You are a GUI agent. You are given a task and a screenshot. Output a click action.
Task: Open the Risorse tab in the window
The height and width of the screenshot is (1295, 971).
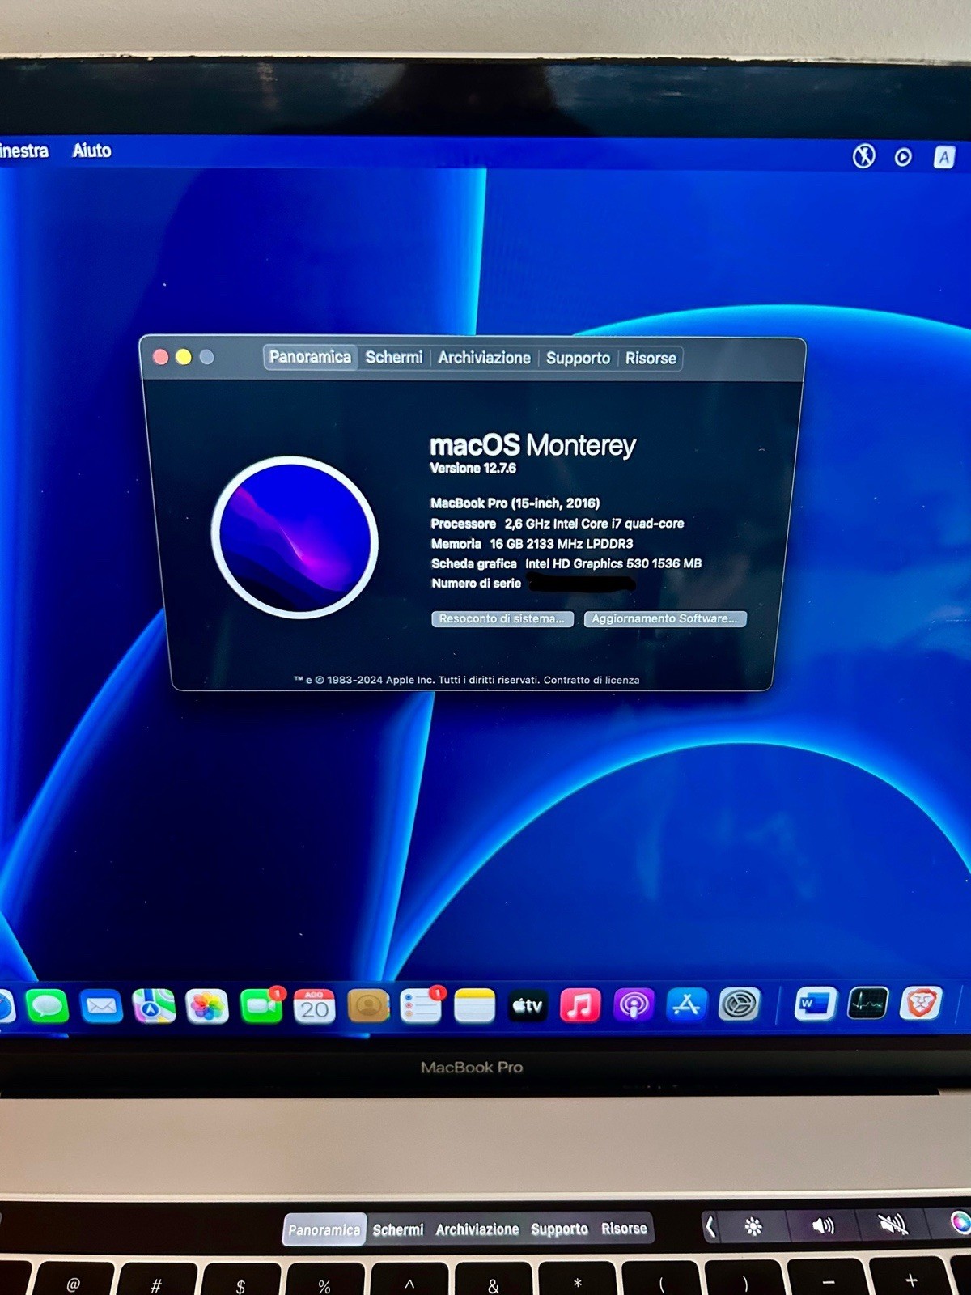click(x=651, y=358)
